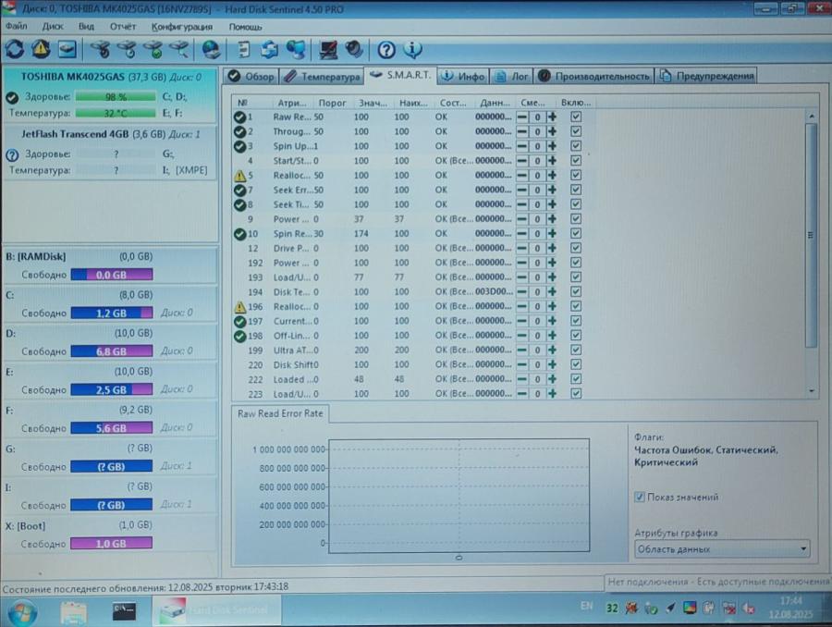Click the blue arrows transfer toolbar icon
832x627 pixels.
[270, 49]
